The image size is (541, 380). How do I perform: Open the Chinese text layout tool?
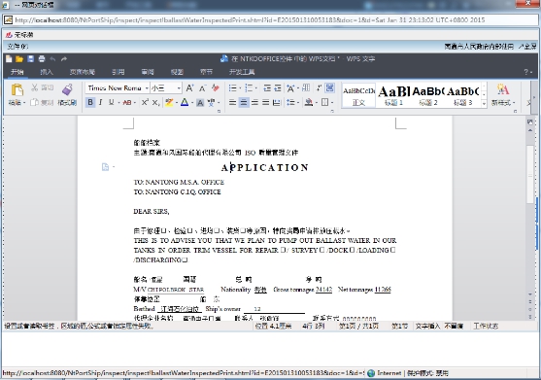click(x=290, y=88)
